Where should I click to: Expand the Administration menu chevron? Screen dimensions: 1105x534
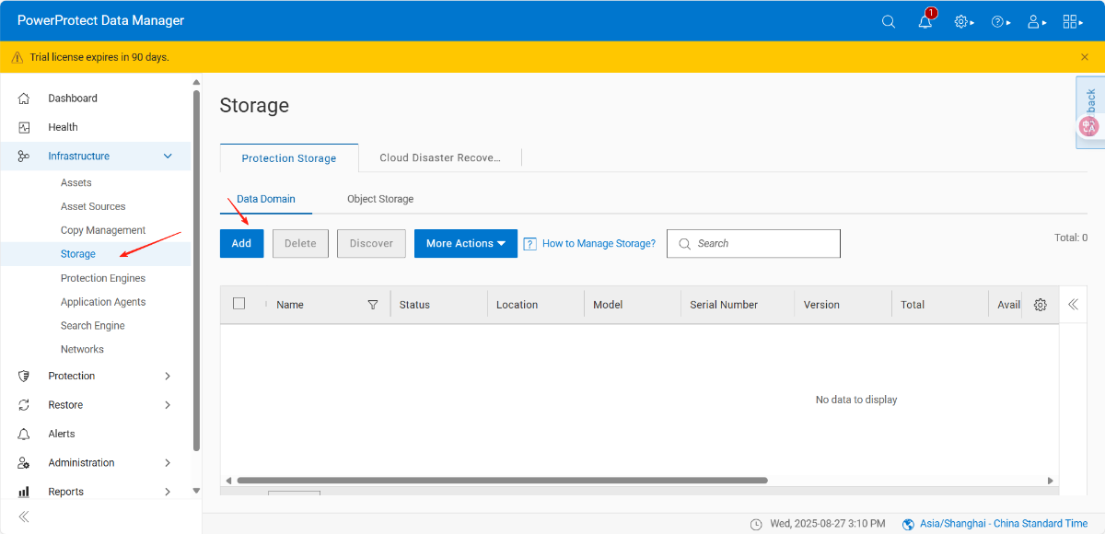click(x=168, y=463)
